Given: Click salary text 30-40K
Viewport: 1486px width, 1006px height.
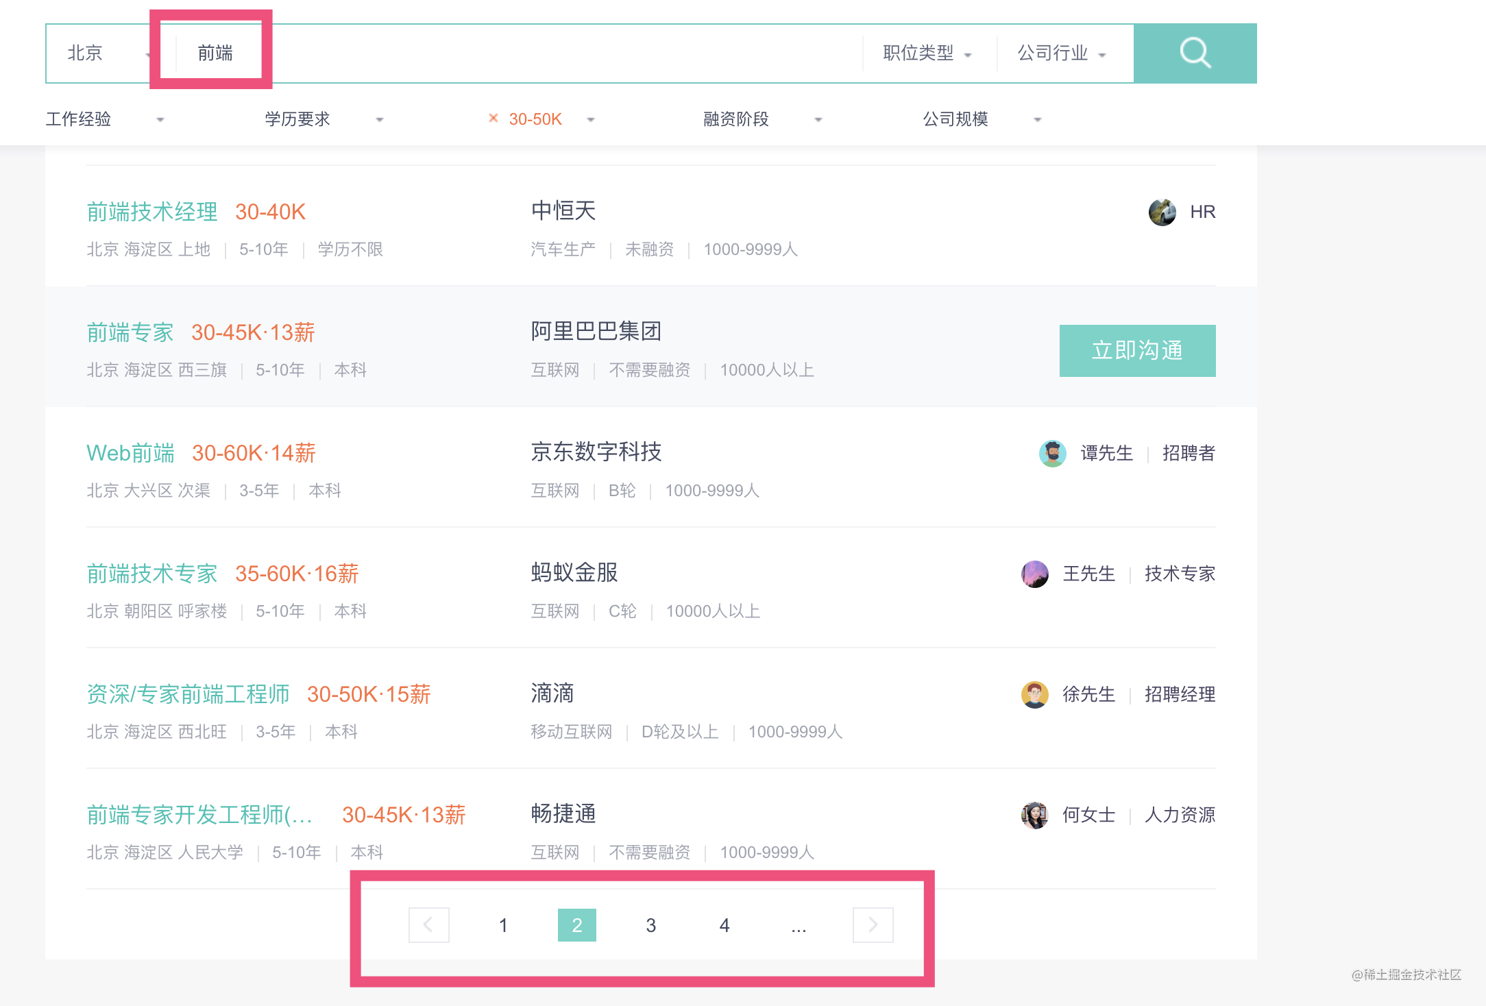Looking at the screenshot, I should (x=270, y=212).
